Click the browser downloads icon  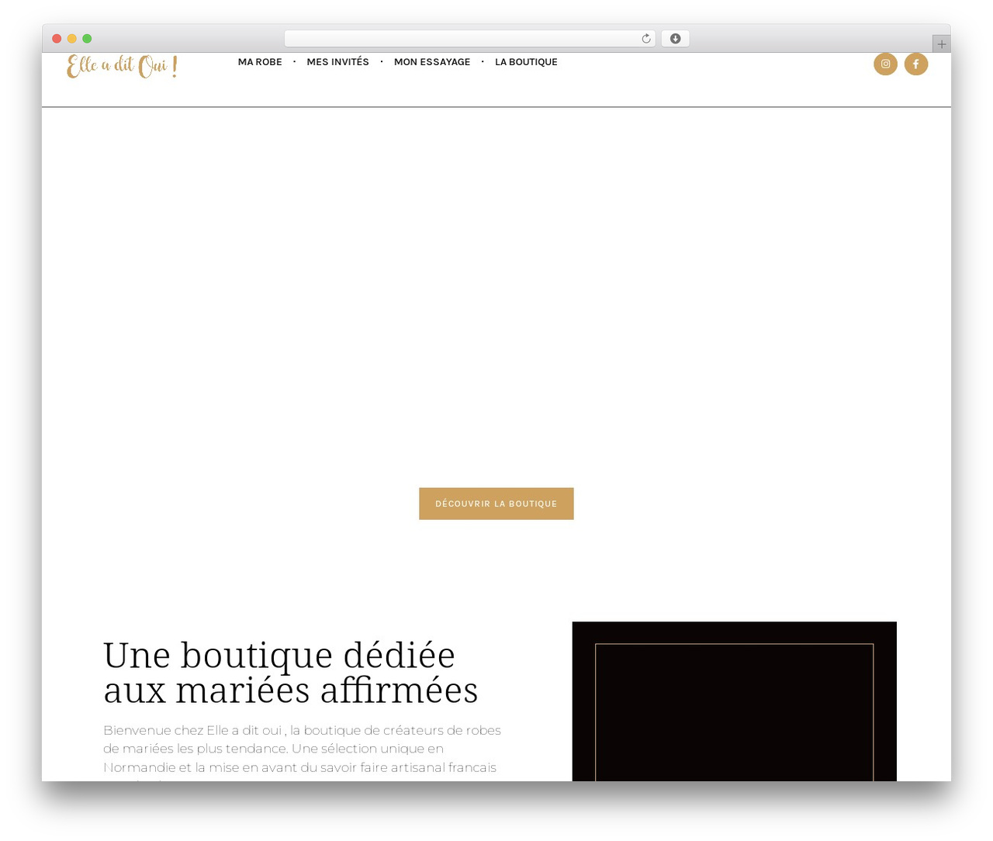coord(676,39)
